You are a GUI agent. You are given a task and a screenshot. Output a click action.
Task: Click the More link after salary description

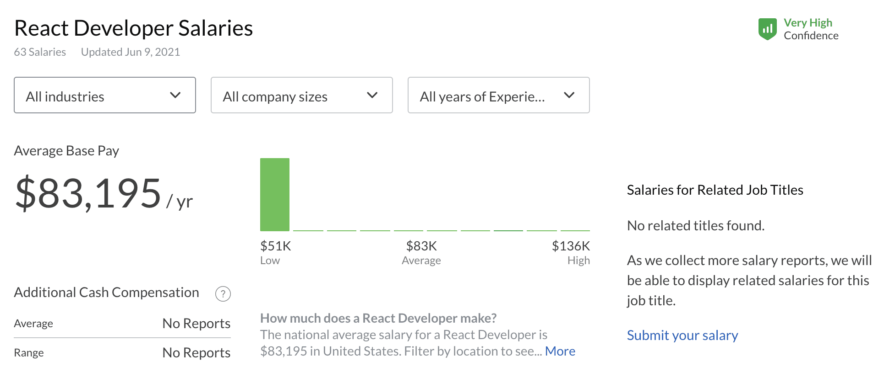pos(560,351)
